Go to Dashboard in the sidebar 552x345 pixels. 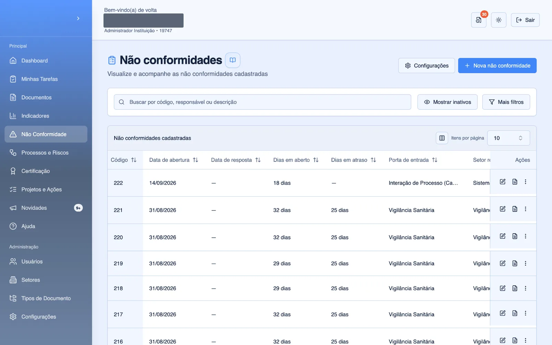click(x=46, y=61)
